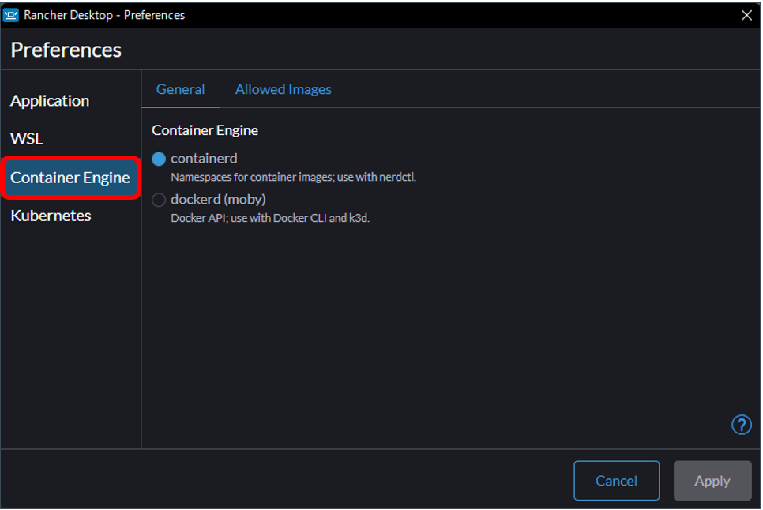The width and height of the screenshot is (763, 510).
Task: Click the Docker API description text
Action: coord(270,218)
